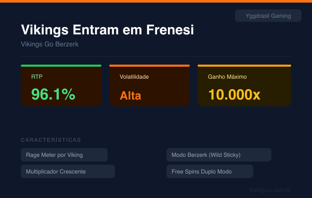This screenshot has height=198, width=312.
Task: Click the RTP label text
Action: pos(37,77)
